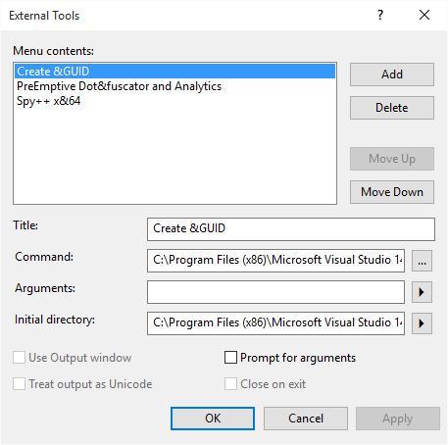Toggle Use Output window checkbox

point(19,358)
